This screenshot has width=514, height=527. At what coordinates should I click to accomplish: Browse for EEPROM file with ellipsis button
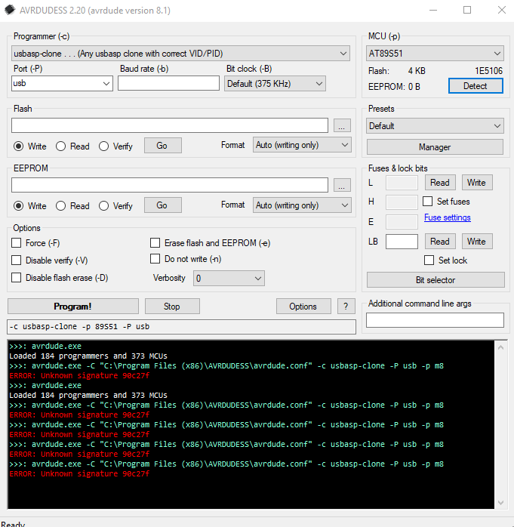342,185
